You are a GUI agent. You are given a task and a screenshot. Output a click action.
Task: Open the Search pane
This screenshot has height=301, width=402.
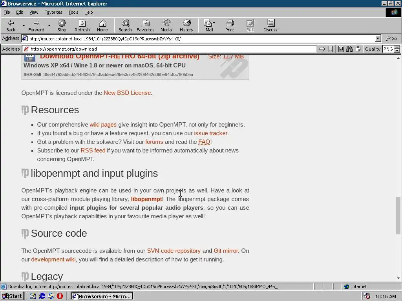[125, 25]
